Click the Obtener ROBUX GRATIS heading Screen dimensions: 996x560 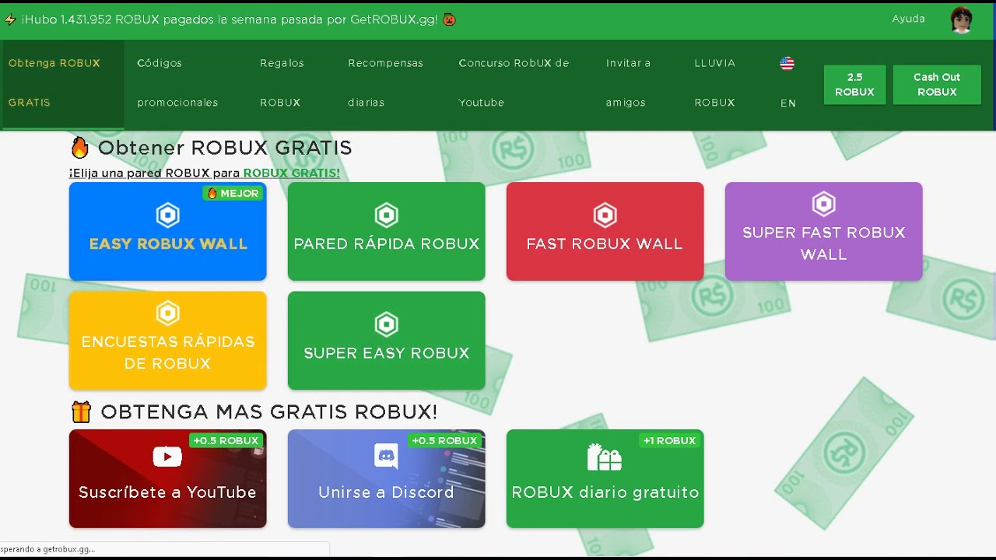[225, 148]
